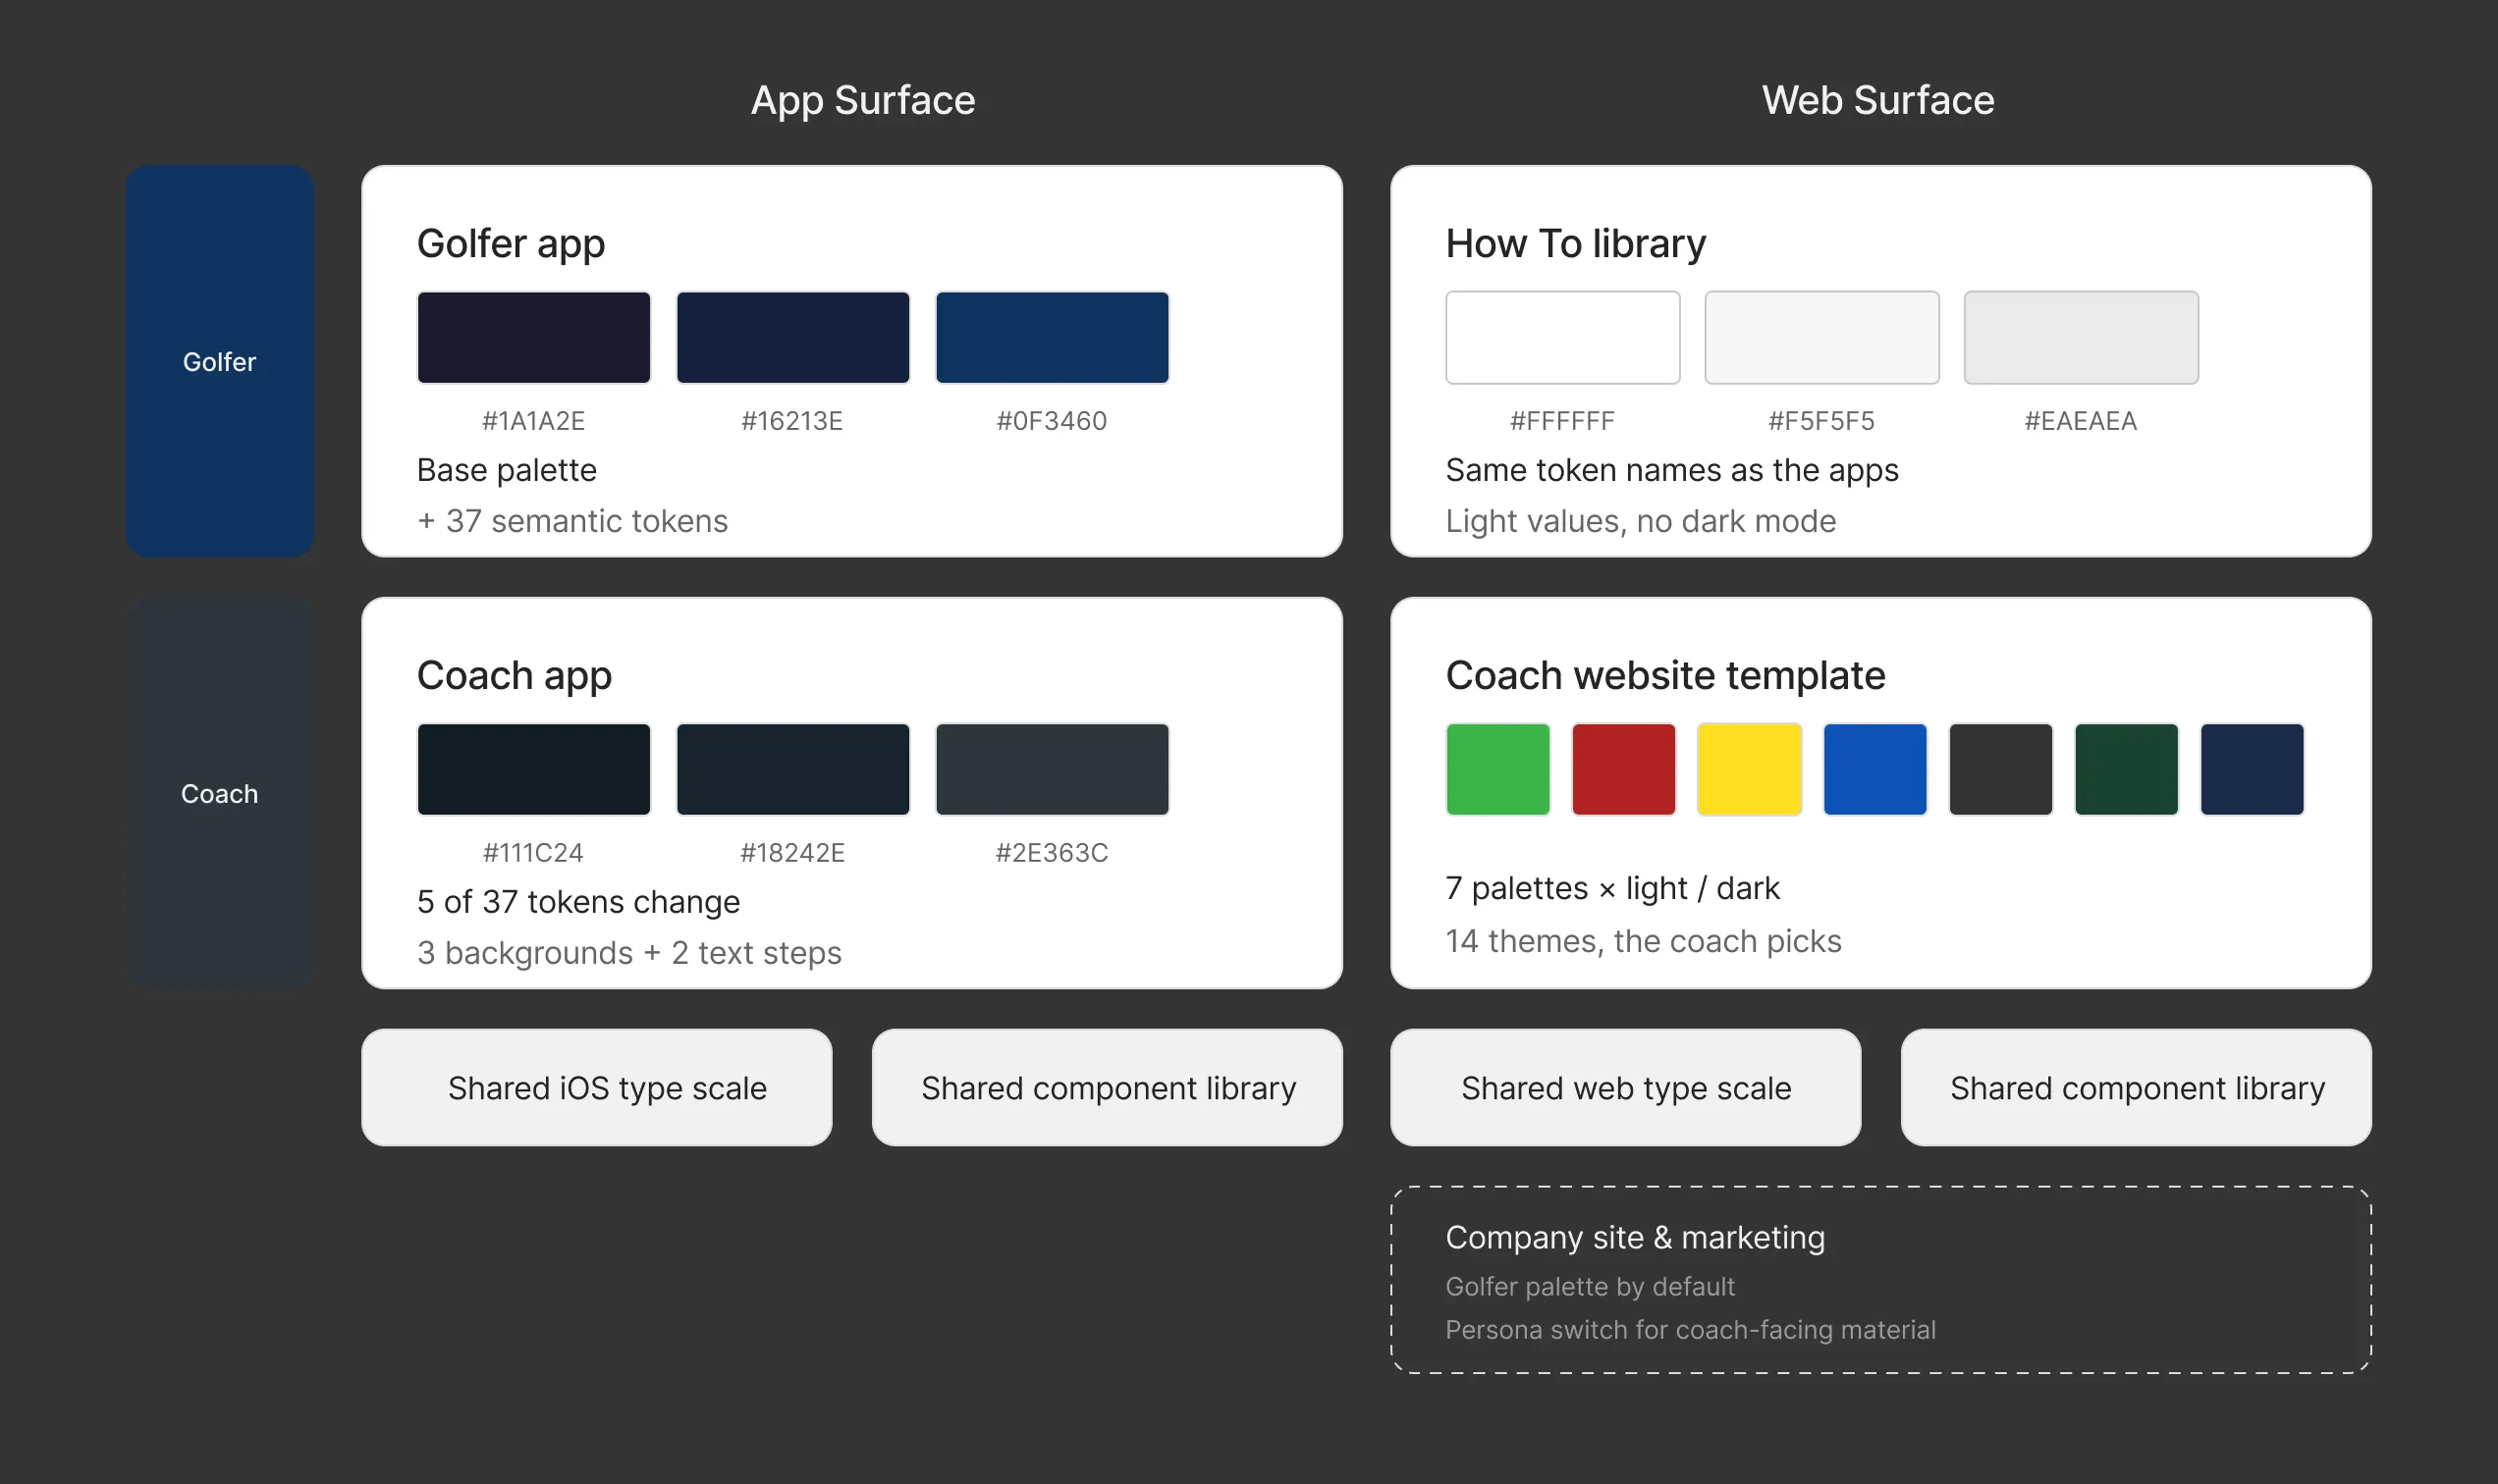Choose the red palette swatch

click(1623, 769)
